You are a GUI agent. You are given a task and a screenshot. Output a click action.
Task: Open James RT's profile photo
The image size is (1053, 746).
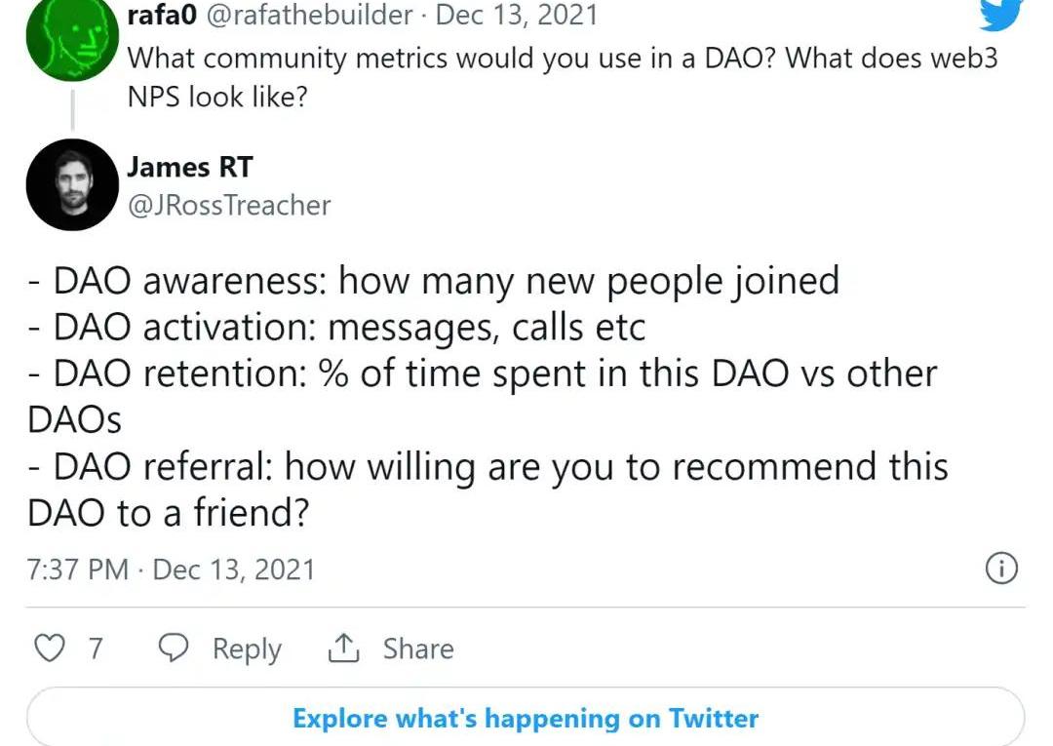pos(72,184)
